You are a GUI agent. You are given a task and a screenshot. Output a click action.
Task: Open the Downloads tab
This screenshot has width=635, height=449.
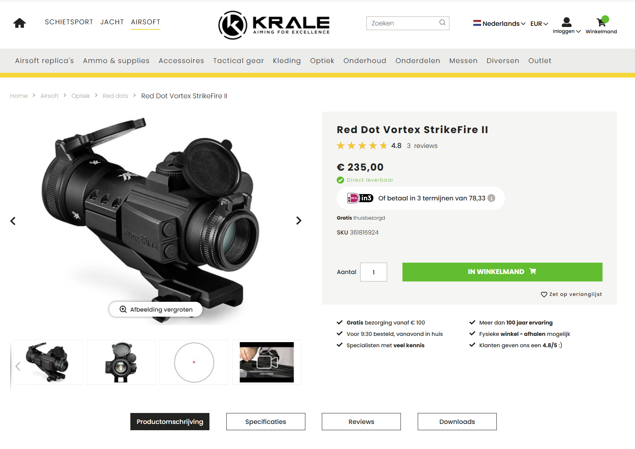coord(457,422)
